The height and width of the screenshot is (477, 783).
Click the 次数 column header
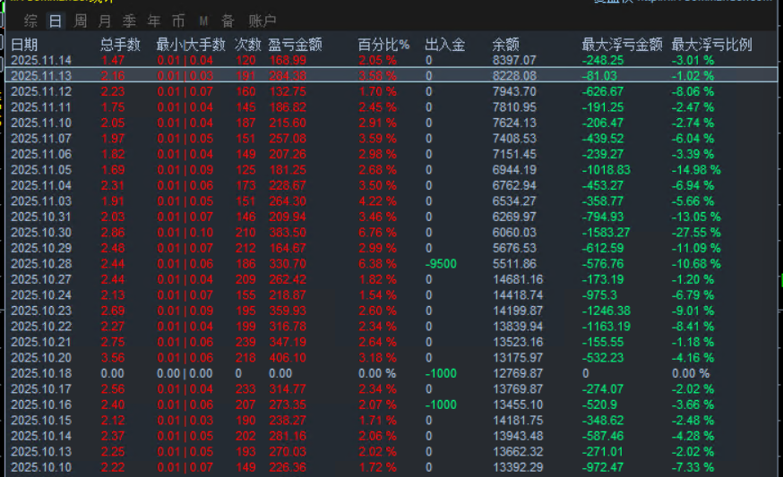pos(248,45)
